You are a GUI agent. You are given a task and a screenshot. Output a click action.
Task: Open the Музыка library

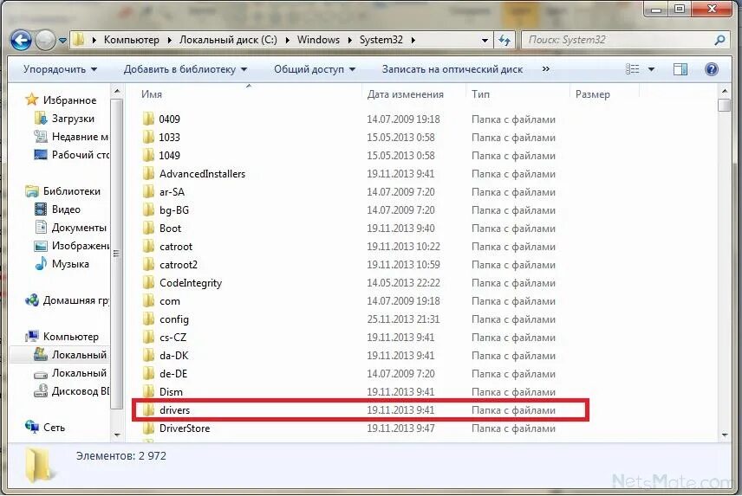click(x=70, y=264)
